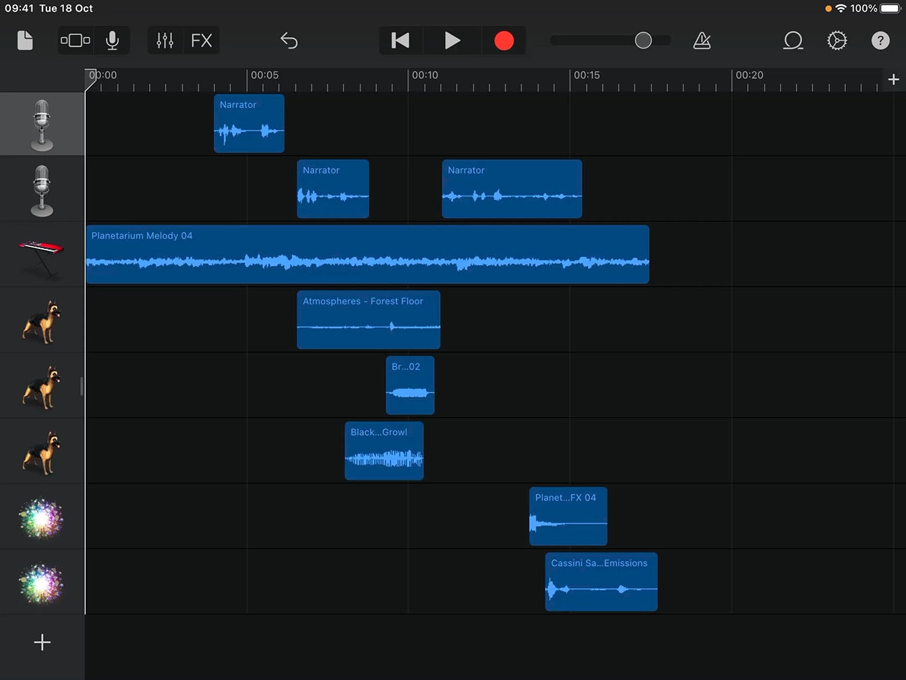Click the 00:20 mark on the ruler
This screenshot has height=680, width=906.
point(749,76)
